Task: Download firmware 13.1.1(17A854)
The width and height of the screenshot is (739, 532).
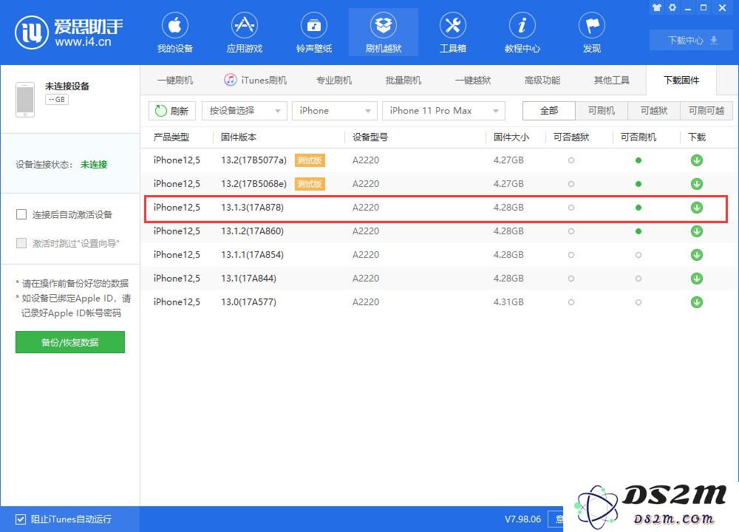Action: click(697, 255)
